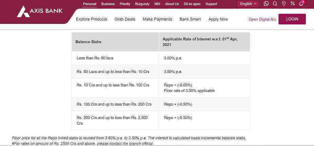This screenshot has height=146, width=314.
Task: Expand the Explore Products menu
Action: (91, 19)
